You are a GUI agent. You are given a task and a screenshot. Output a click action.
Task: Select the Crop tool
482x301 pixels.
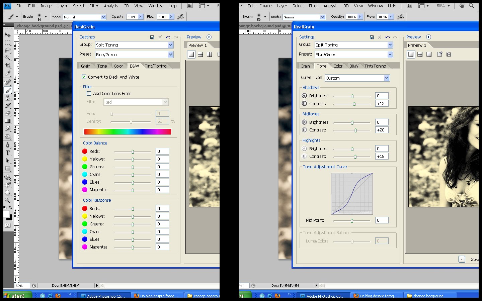(8, 66)
